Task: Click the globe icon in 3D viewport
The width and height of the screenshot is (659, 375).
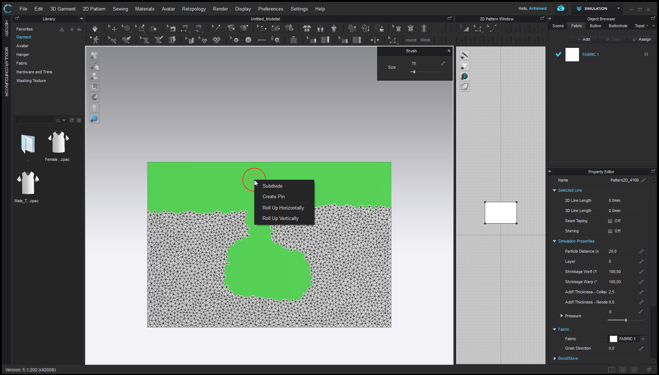Action: click(x=94, y=118)
